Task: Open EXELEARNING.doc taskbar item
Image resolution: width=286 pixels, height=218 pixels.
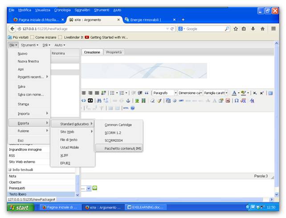Action: (x=146, y=207)
